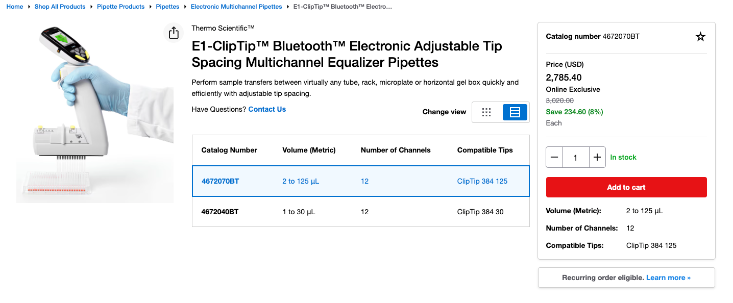Click the share icon beside product image
This screenshot has width=733, height=303.
(x=174, y=33)
